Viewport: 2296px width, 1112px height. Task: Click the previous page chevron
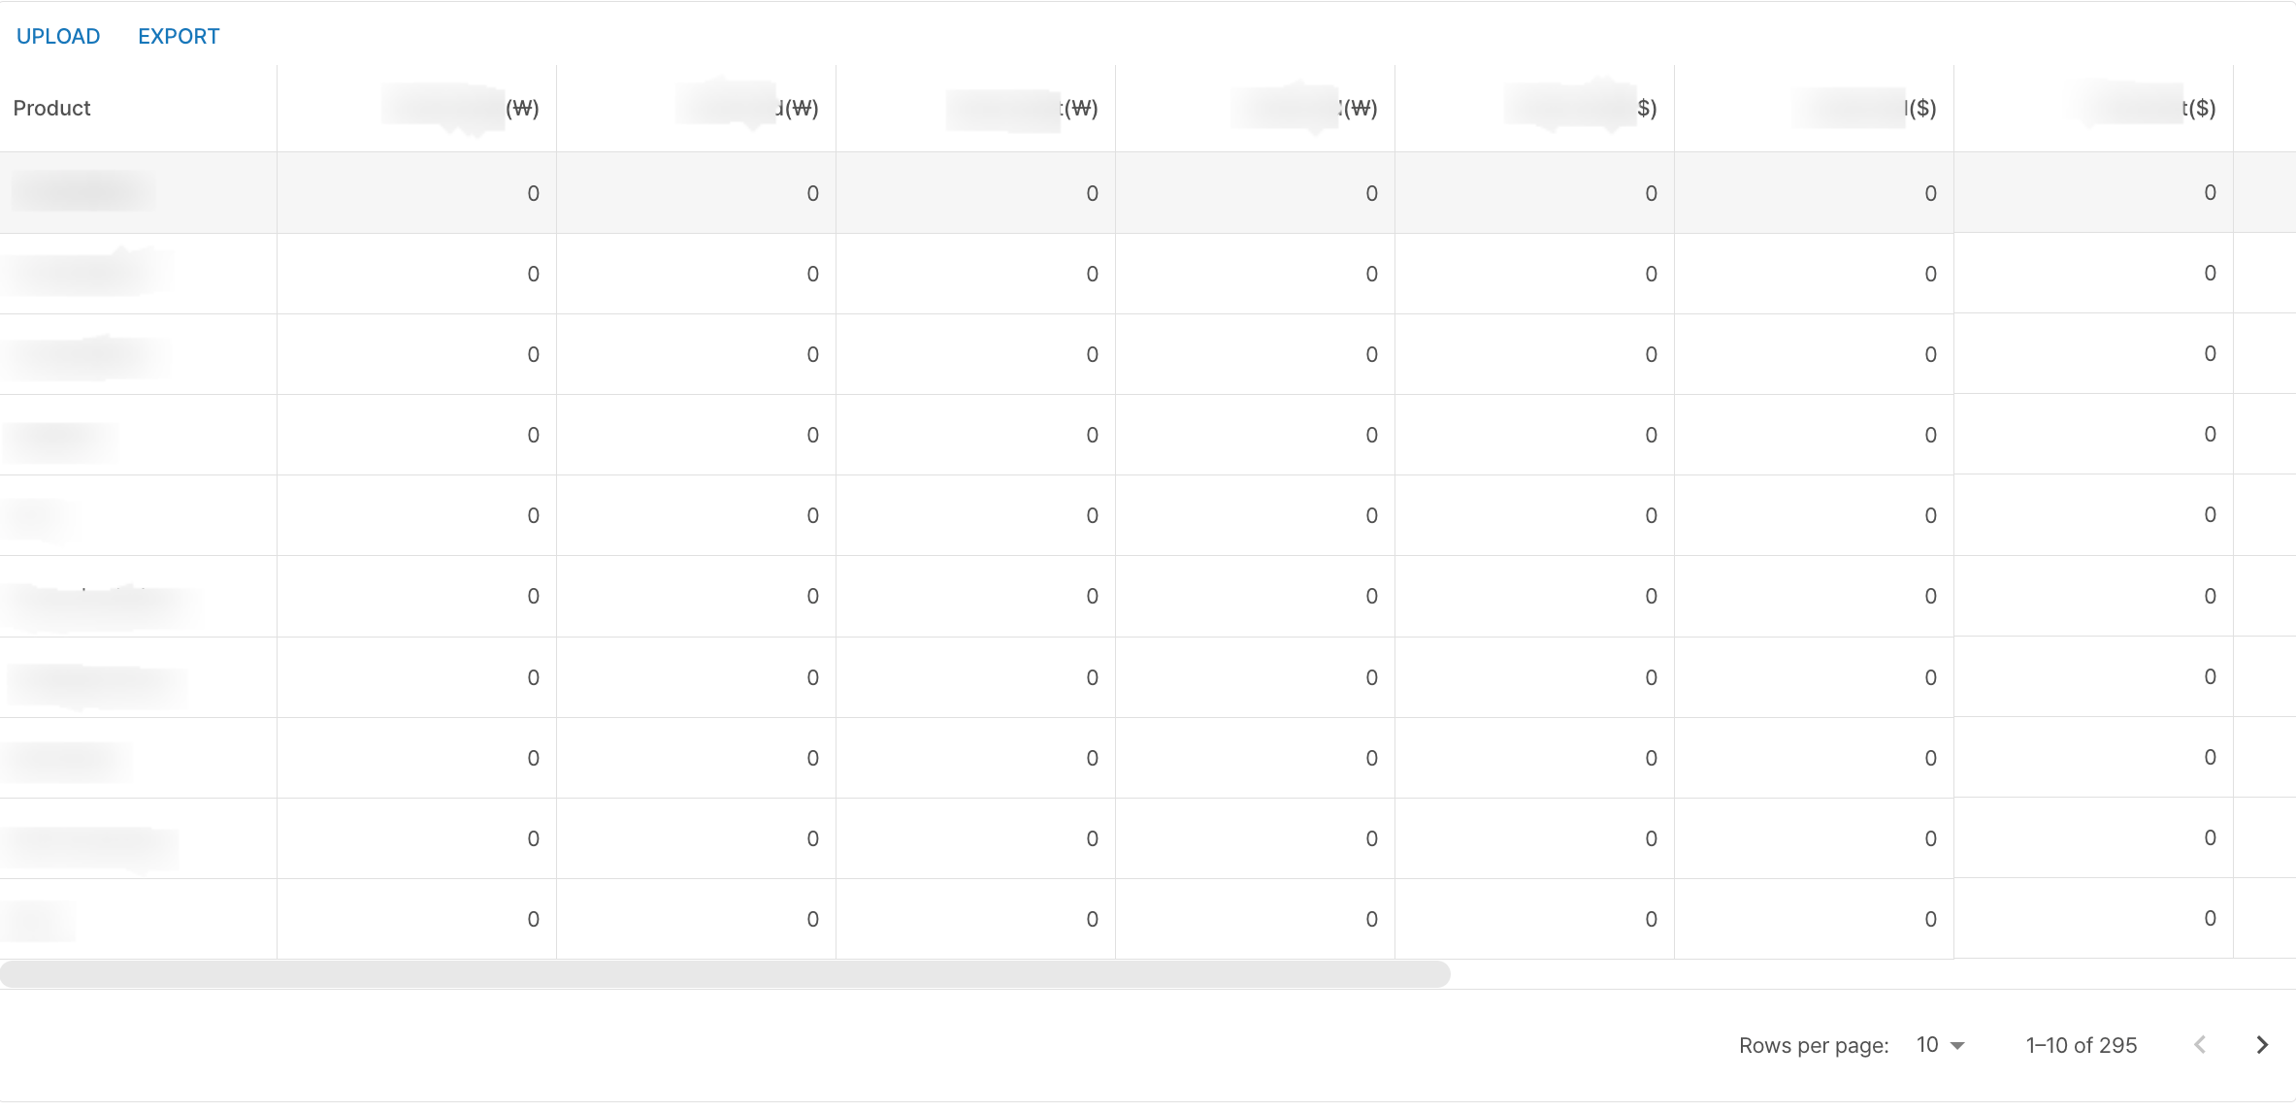tap(2200, 1045)
